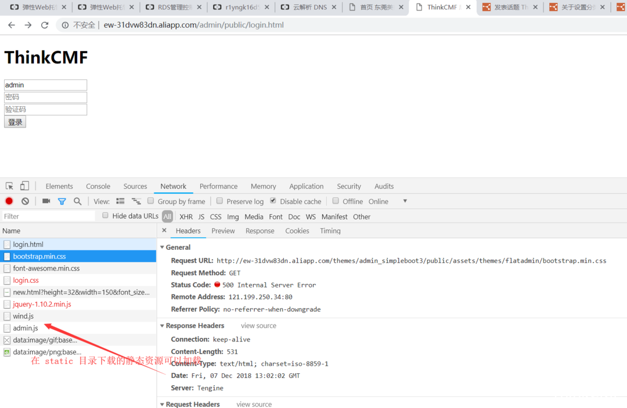Select admin.js request row
627x408 pixels.
coord(78,328)
